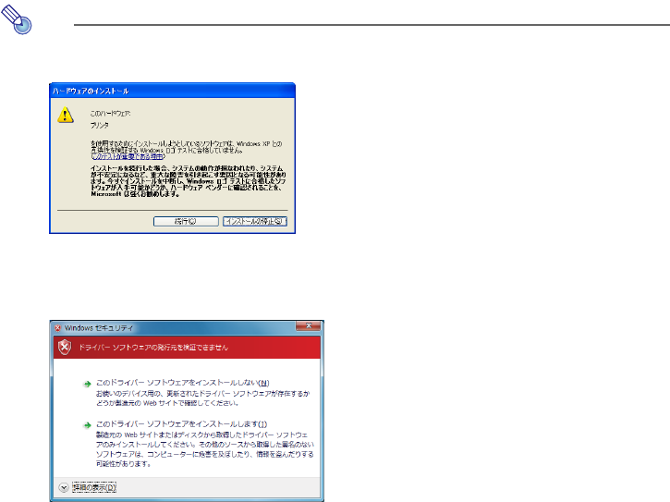Choose not to install this driver software

click(x=182, y=382)
